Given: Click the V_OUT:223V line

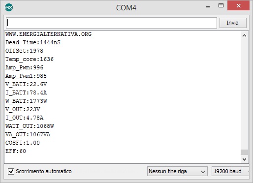Looking at the screenshot, I should [x=23, y=109].
